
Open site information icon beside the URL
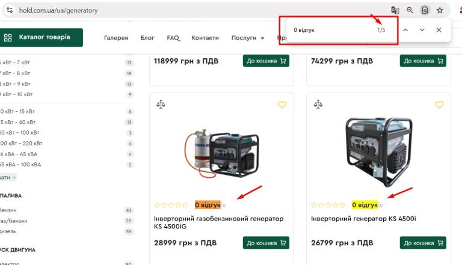[x=10, y=10]
